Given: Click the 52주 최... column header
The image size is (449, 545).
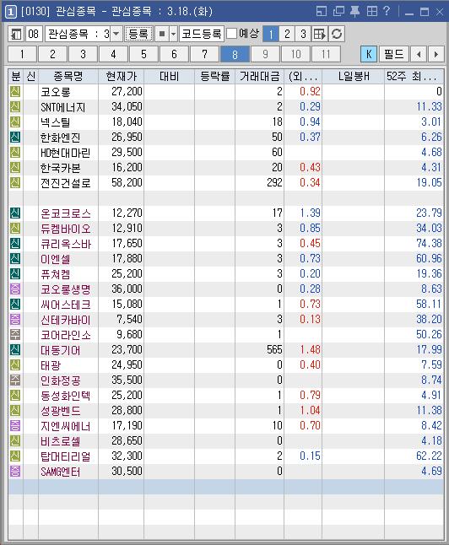Looking at the screenshot, I should (414, 76).
